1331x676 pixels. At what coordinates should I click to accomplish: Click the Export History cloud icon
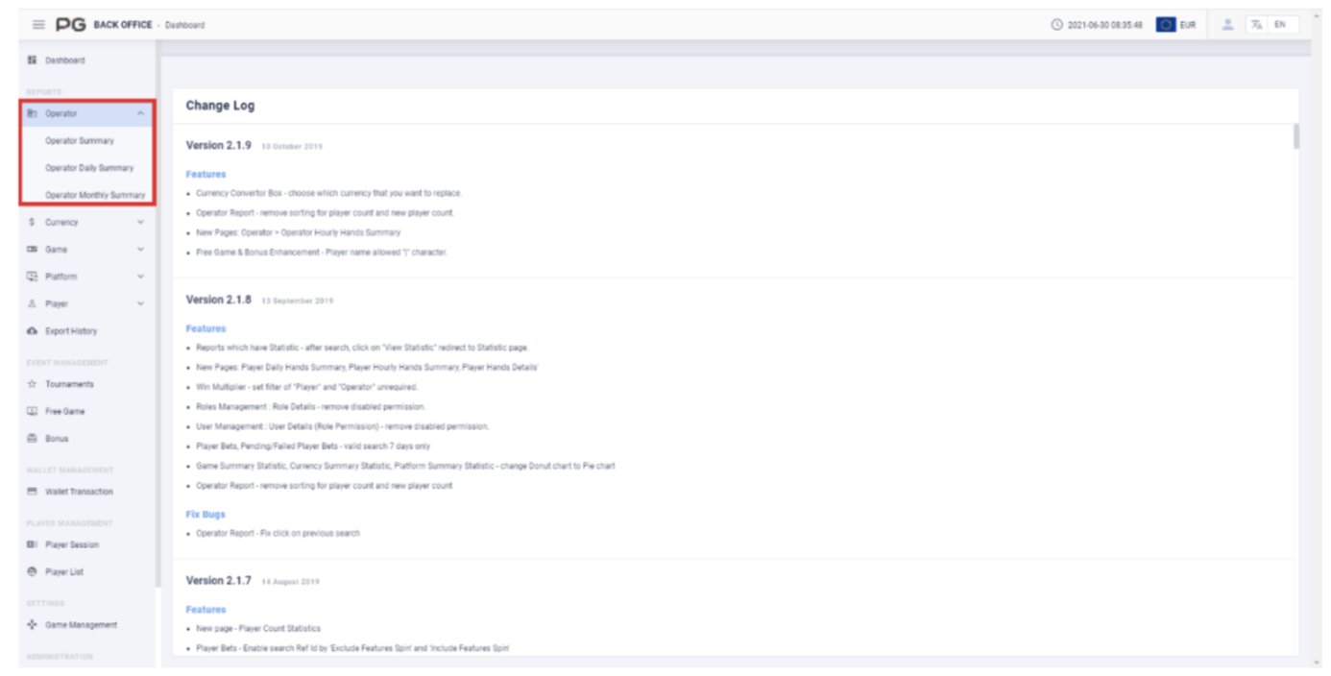32,331
